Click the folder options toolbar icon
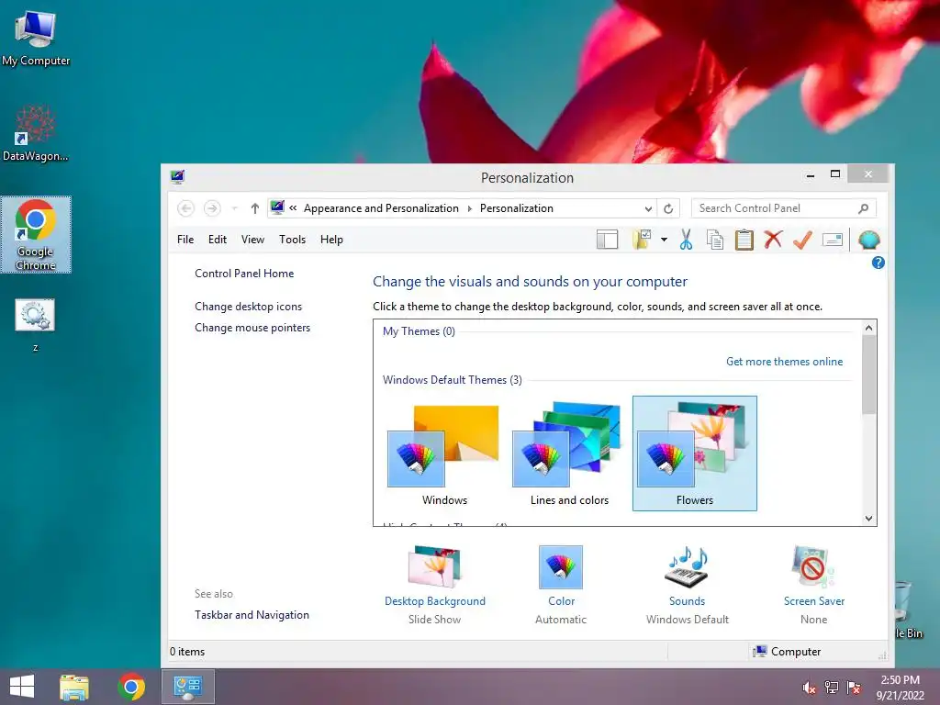 pyautogui.click(x=642, y=240)
